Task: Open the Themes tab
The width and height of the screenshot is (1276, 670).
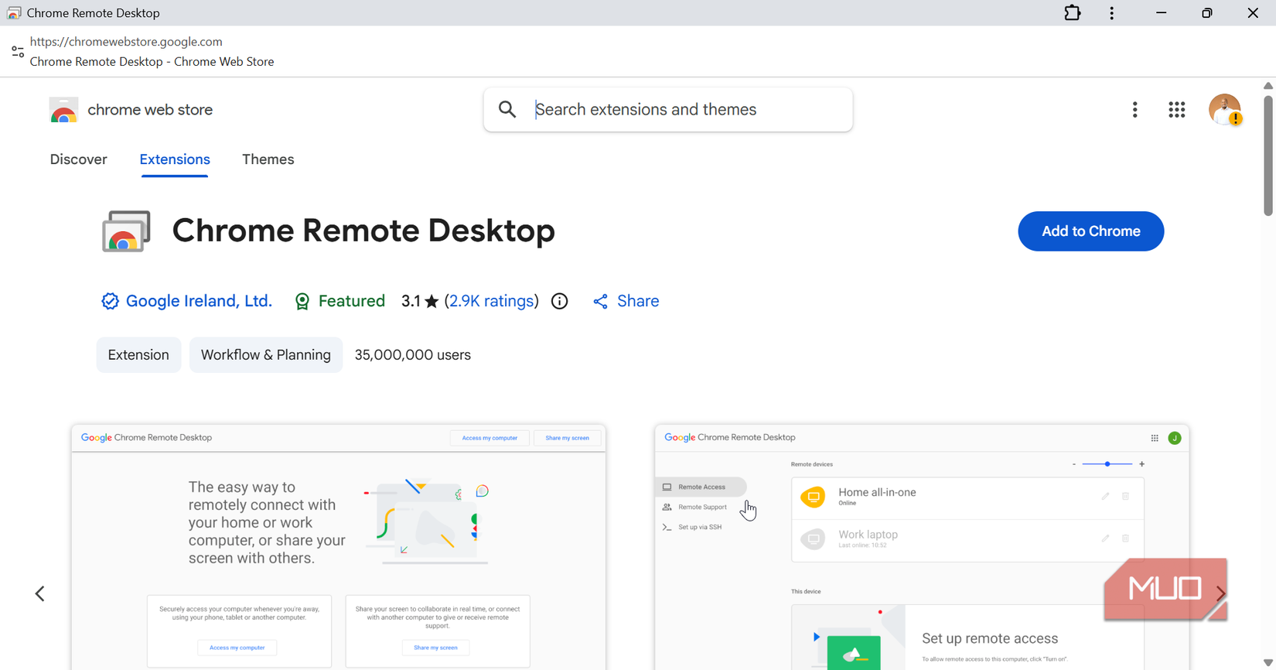Action: 268,159
